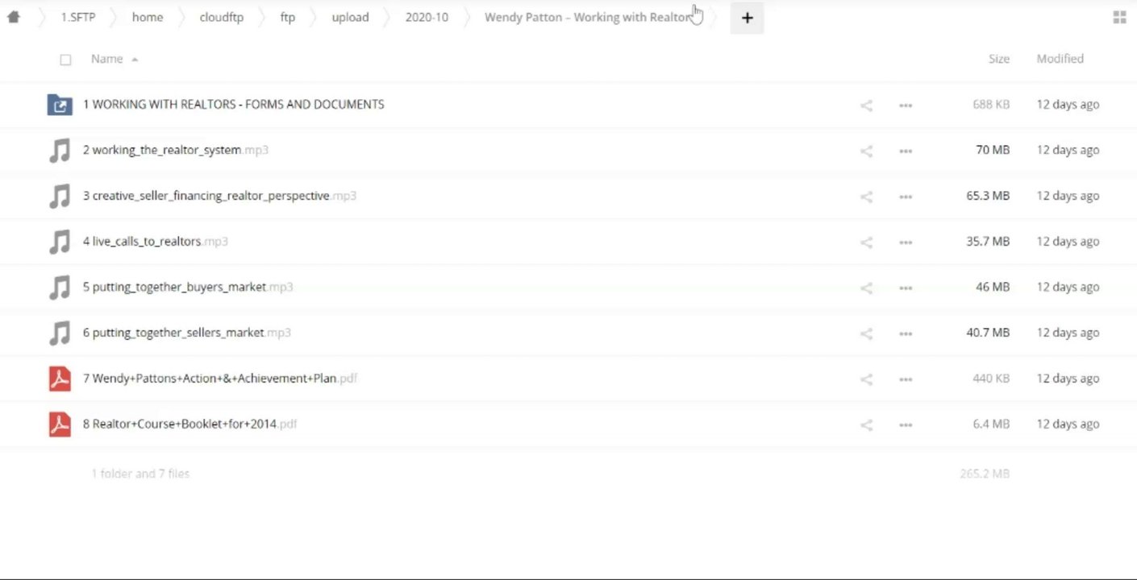Open folder icon for WORKING WITH REALTORS forms

(x=60, y=105)
